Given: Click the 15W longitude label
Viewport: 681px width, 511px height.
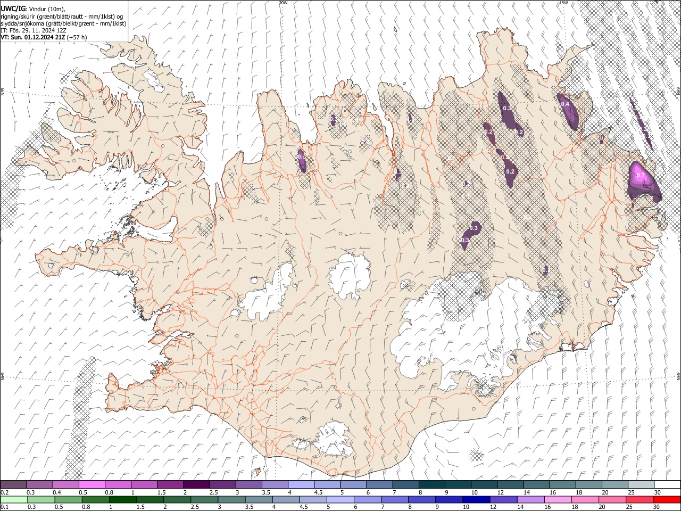Looking at the screenshot, I should coord(563,3).
